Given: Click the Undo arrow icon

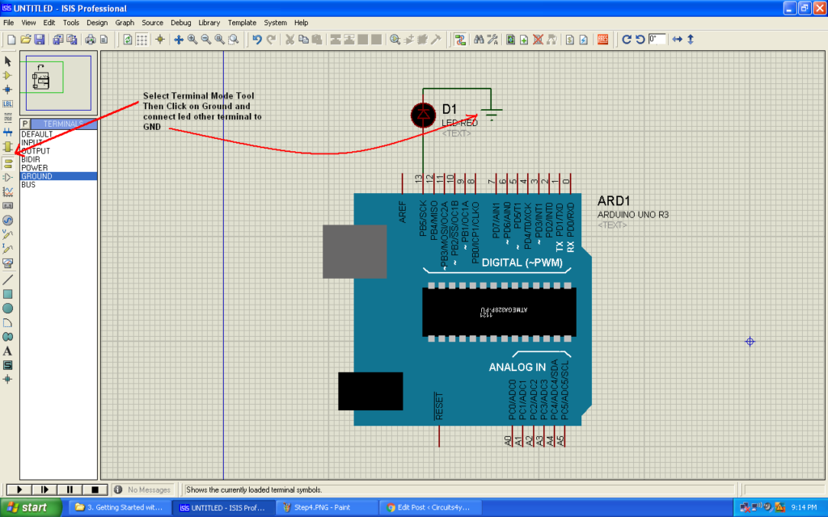Looking at the screenshot, I should (257, 40).
